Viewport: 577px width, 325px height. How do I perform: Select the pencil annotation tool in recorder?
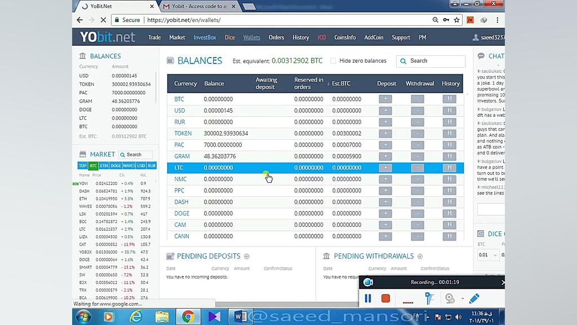[x=474, y=298]
